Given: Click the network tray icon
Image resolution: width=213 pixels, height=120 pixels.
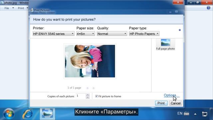Looking at the screenshot, I should tap(205, 114).
